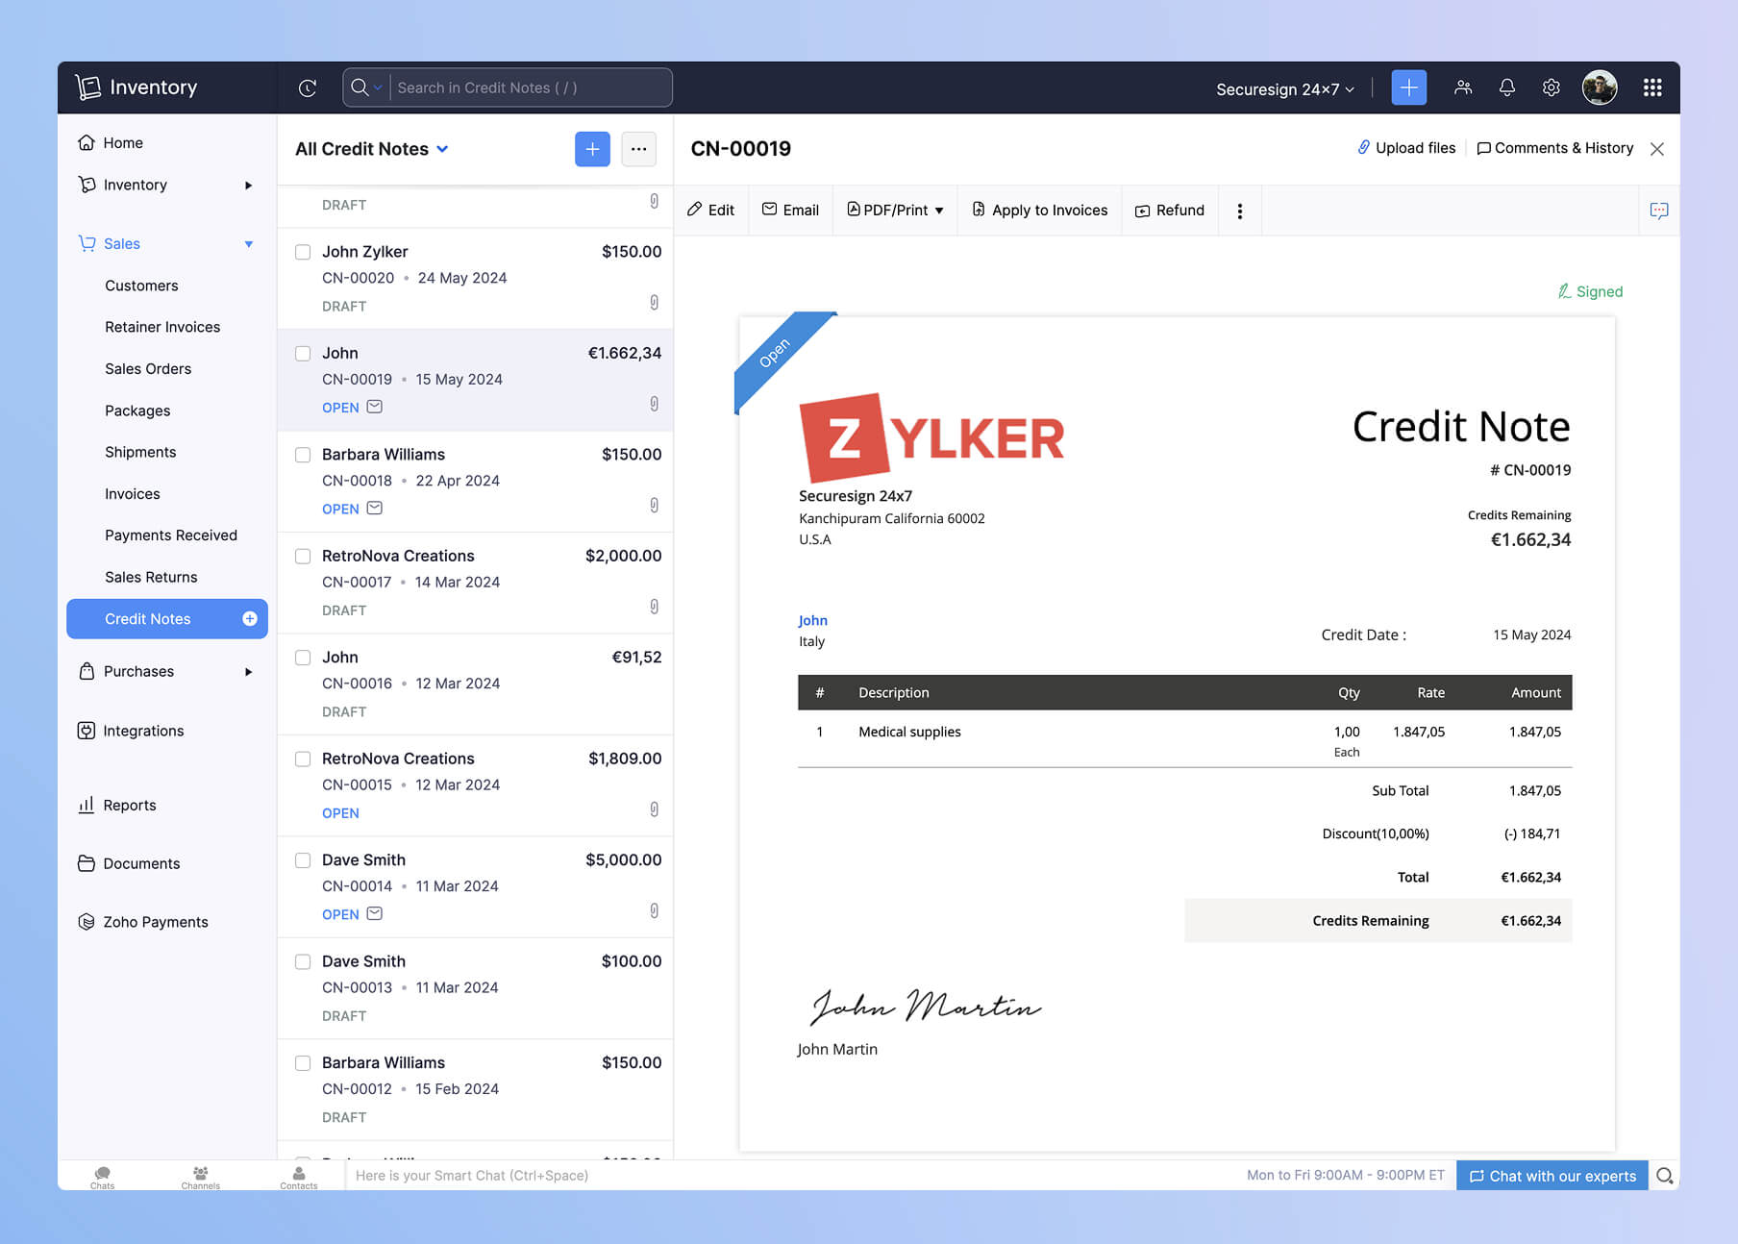The width and height of the screenshot is (1738, 1244).
Task: Open the users/referral icon in top bar
Action: coord(1463,87)
